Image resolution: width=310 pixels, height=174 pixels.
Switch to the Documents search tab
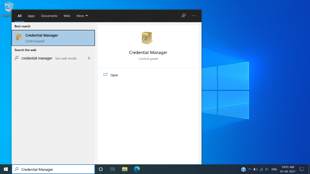coord(49,16)
